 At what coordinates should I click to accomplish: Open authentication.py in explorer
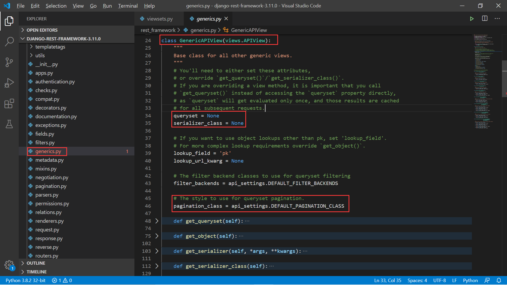[x=55, y=82]
